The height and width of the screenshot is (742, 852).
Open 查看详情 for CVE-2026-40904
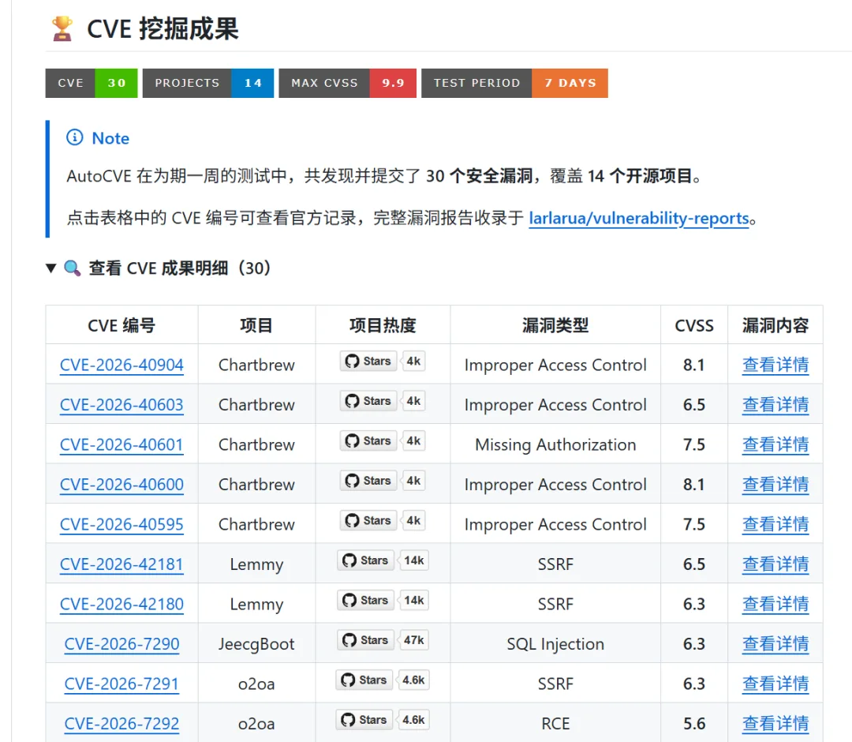[775, 365]
